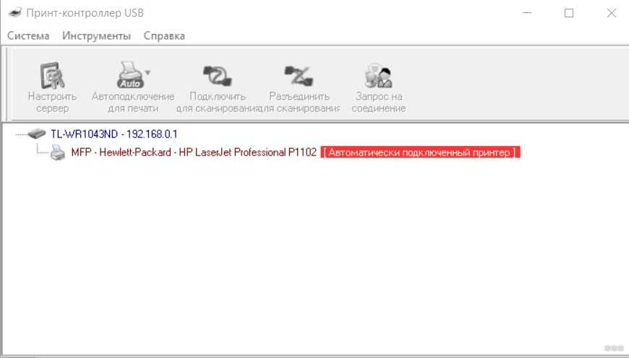Open the Запрос на соединение icon

pos(378,75)
